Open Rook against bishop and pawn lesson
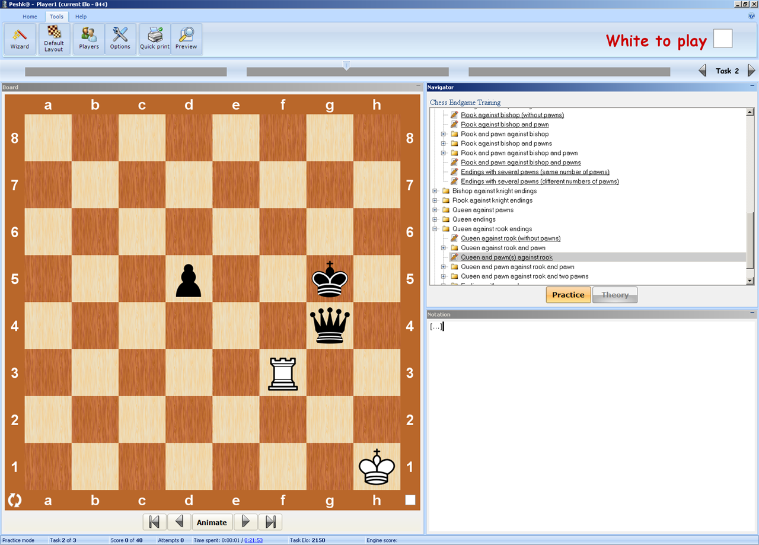Screen dimensions: 759x545 [x=505, y=125]
